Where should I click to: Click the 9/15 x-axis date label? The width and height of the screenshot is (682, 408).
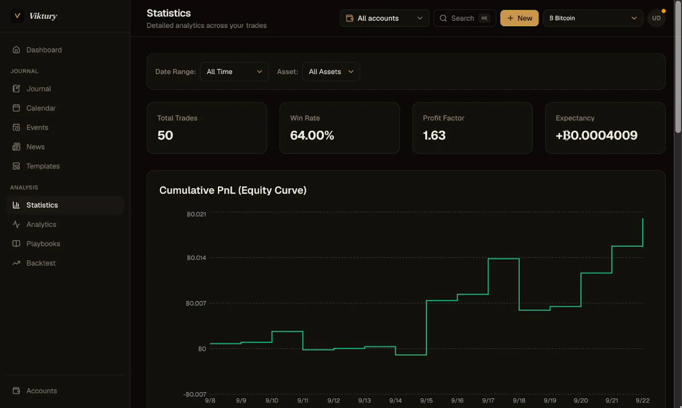point(426,401)
